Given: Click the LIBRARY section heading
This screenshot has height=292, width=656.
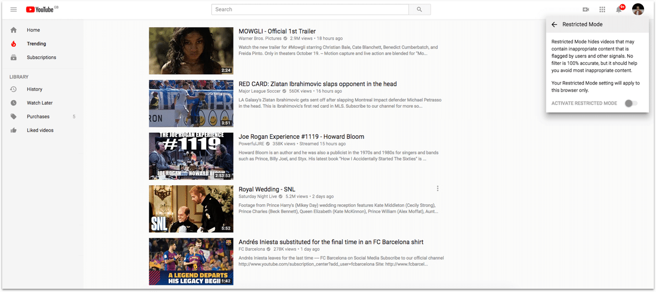Looking at the screenshot, I should [19, 77].
